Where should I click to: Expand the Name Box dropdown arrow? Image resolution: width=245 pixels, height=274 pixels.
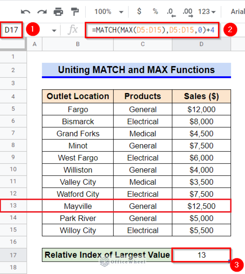(x=54, y=30)
